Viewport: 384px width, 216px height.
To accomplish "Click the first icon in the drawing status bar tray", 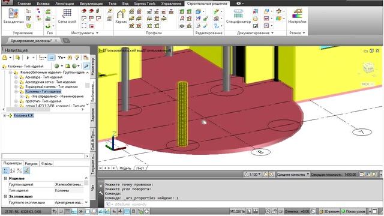I will (x=362, y=175).
